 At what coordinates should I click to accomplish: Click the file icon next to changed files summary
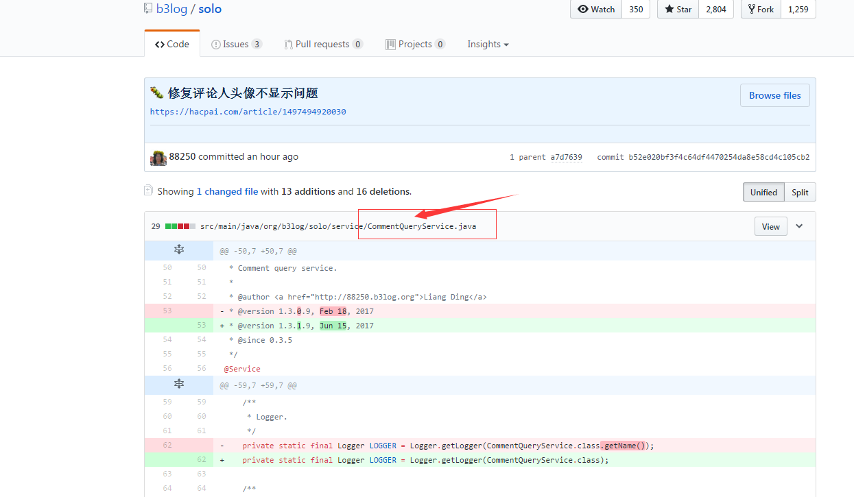[x=148, y=191]
